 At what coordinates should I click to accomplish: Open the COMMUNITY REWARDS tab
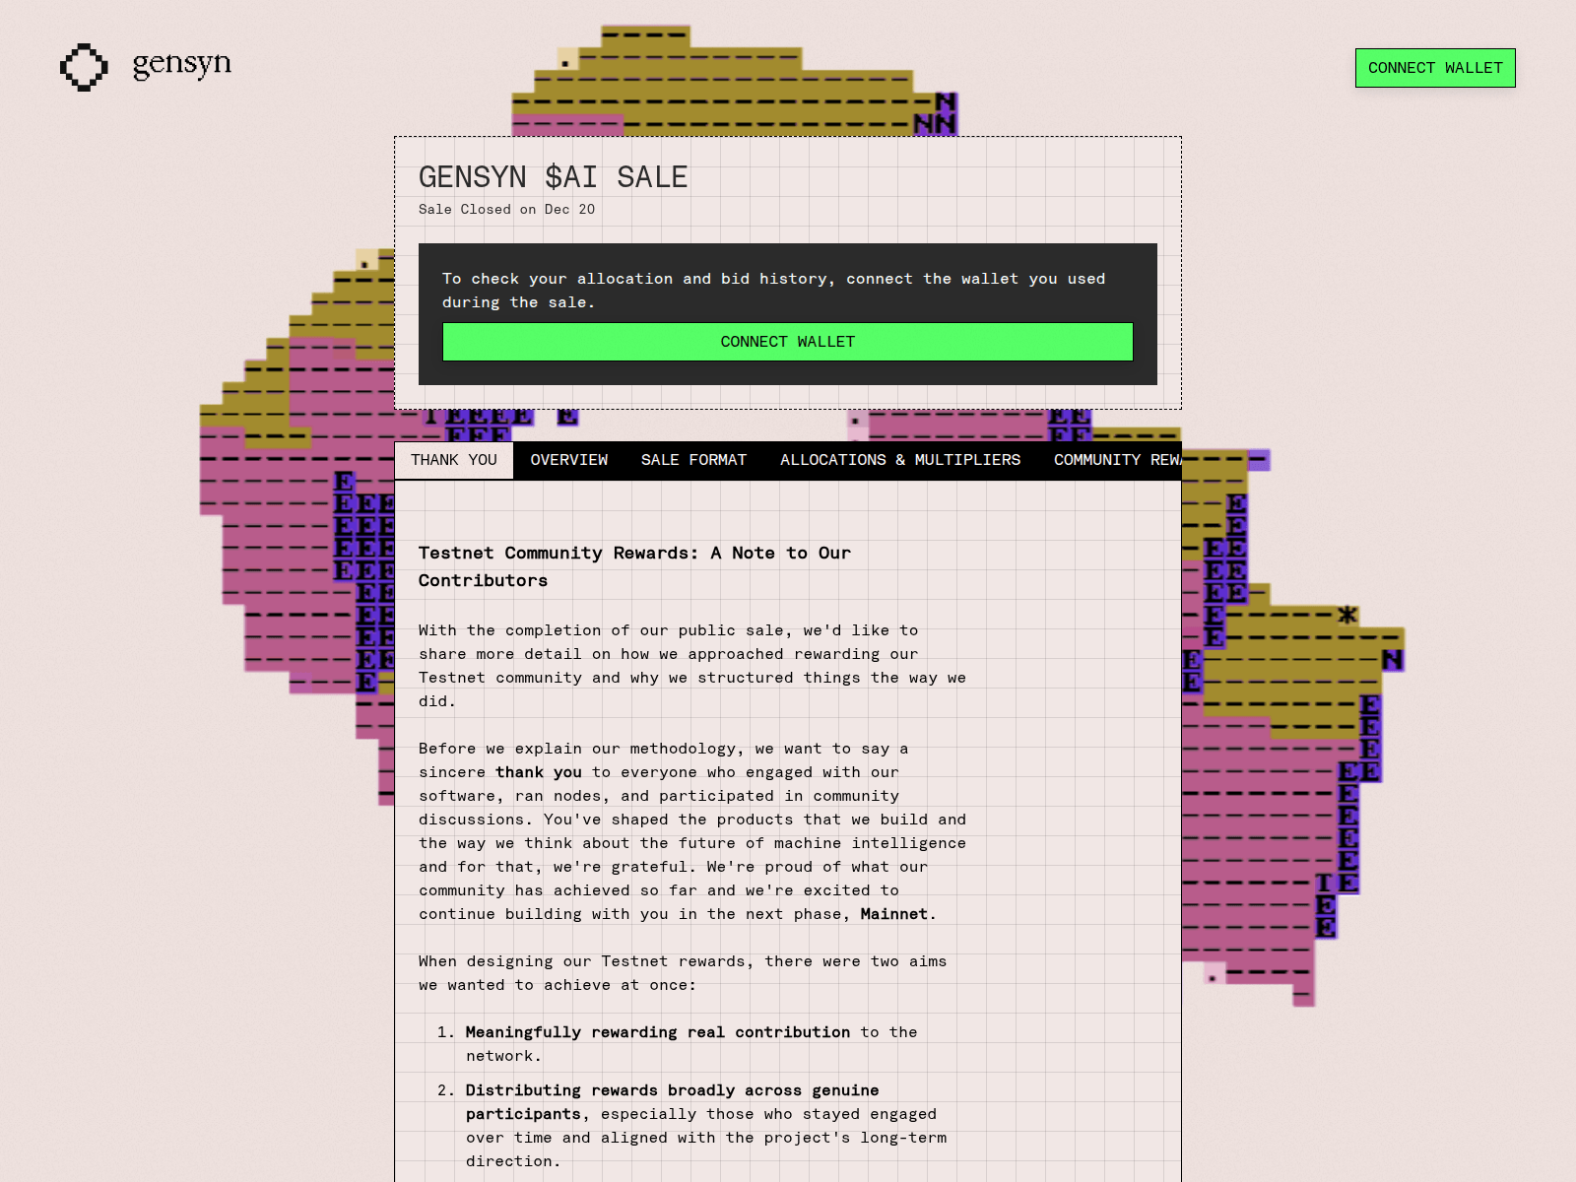[1113, 459]
